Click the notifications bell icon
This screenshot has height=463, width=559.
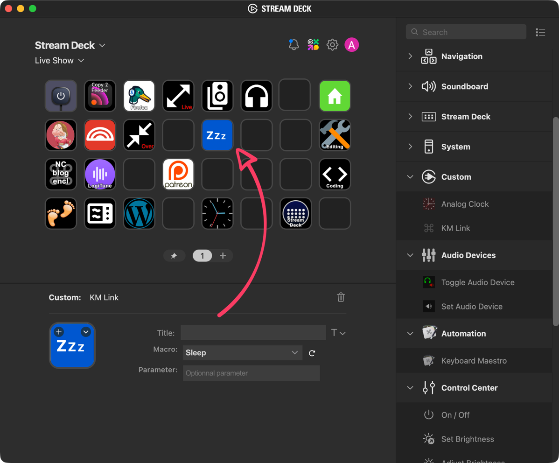(x=293, y=44)
